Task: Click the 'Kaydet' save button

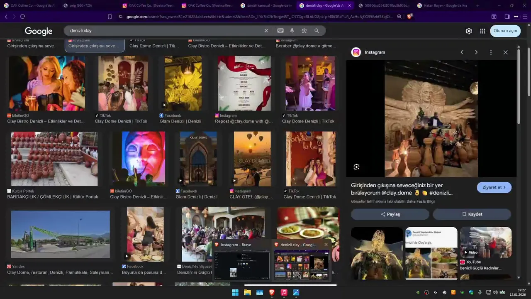Action: pyautogui.click(x=472, y=214)
